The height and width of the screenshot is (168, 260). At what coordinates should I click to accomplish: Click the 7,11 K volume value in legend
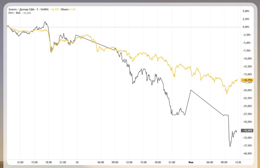tap(72, 9)
